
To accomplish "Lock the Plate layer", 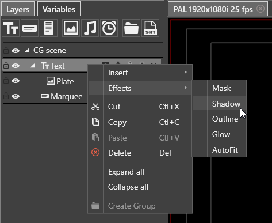I will point(6,80).
